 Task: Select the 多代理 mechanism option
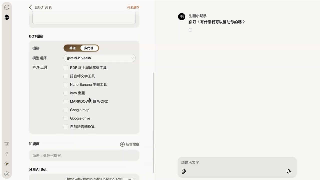click(x=89, y=48)
